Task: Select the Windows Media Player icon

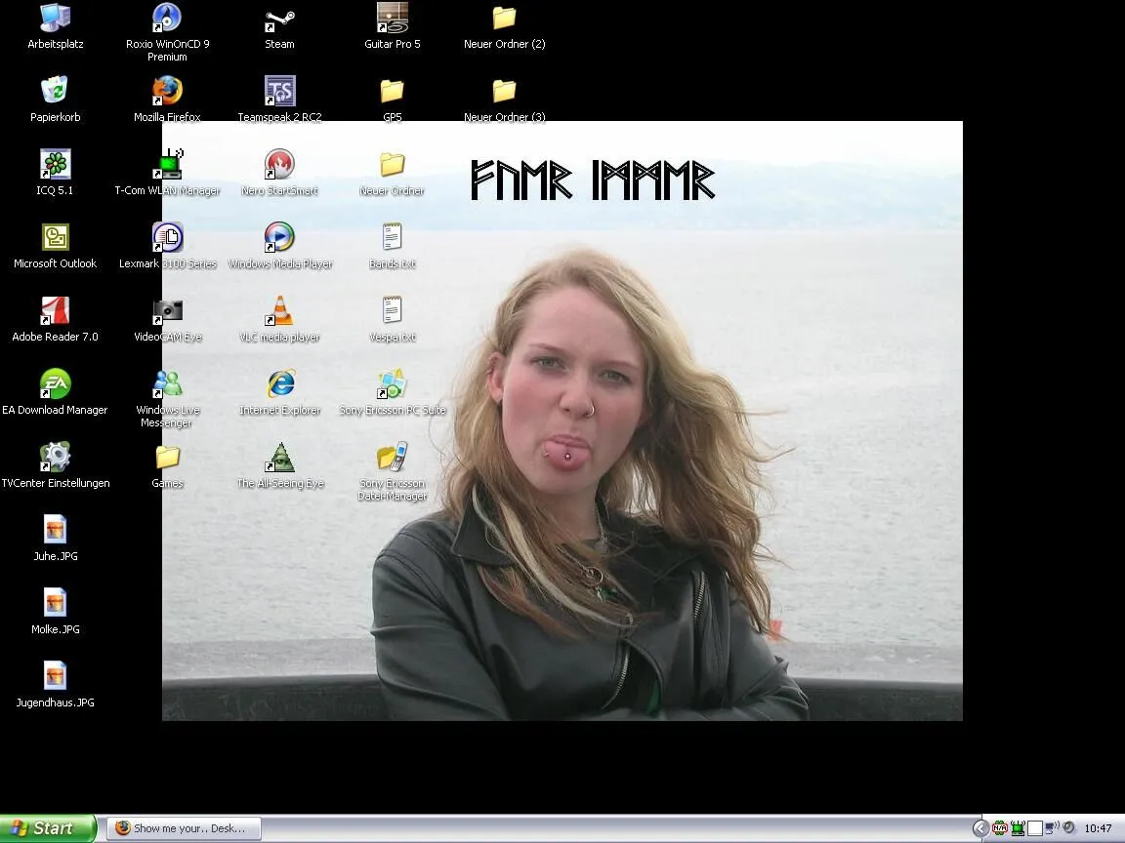Action: [279, 238]
